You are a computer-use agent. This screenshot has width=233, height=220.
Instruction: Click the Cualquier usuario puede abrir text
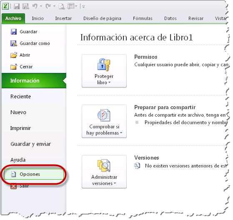point(181,65)
